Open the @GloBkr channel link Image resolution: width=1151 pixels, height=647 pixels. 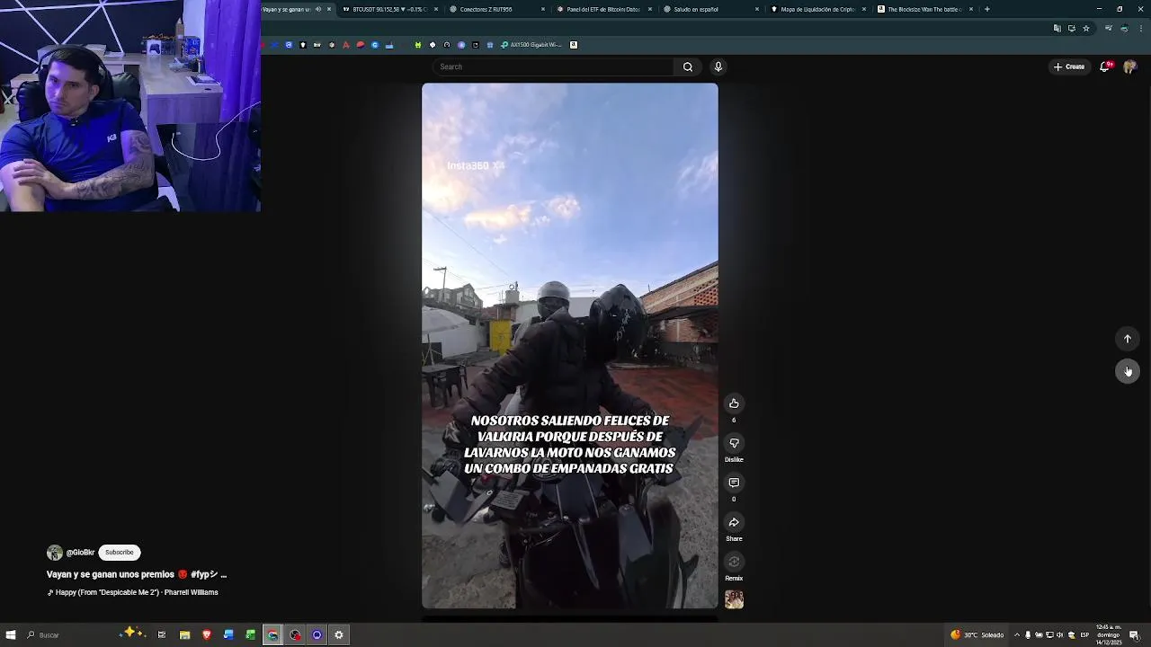[80, 553]
